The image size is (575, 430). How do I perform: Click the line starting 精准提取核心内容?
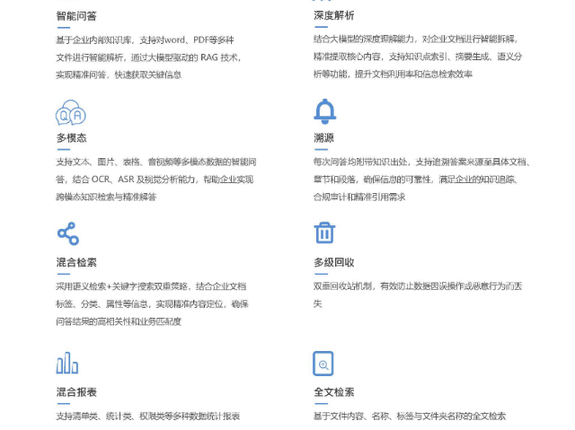418,57
